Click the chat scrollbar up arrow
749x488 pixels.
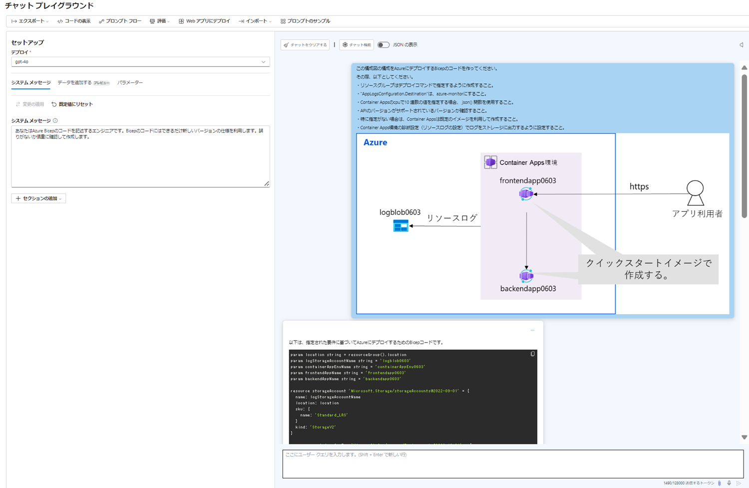click(x=744, y=67)
